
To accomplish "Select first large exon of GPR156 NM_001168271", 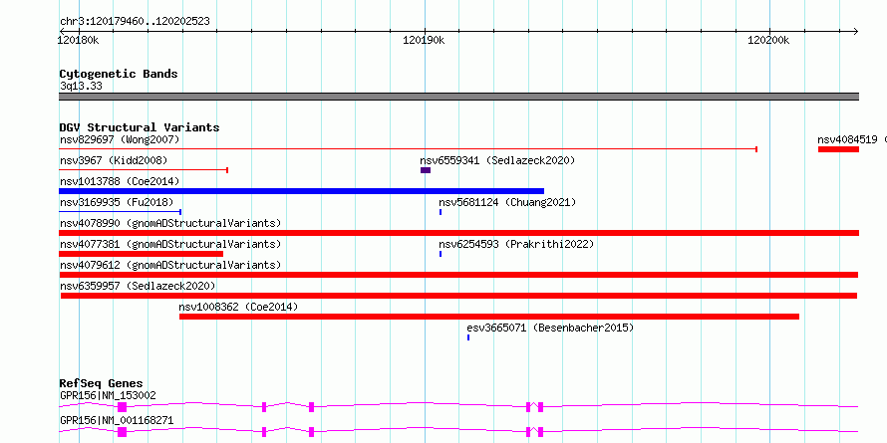I will 123,432.
